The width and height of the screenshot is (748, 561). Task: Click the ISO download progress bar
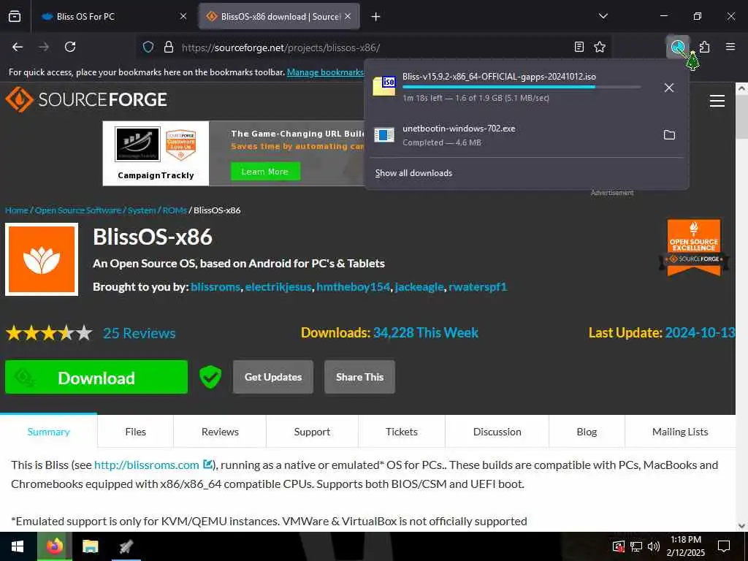[x=522, y=87]
